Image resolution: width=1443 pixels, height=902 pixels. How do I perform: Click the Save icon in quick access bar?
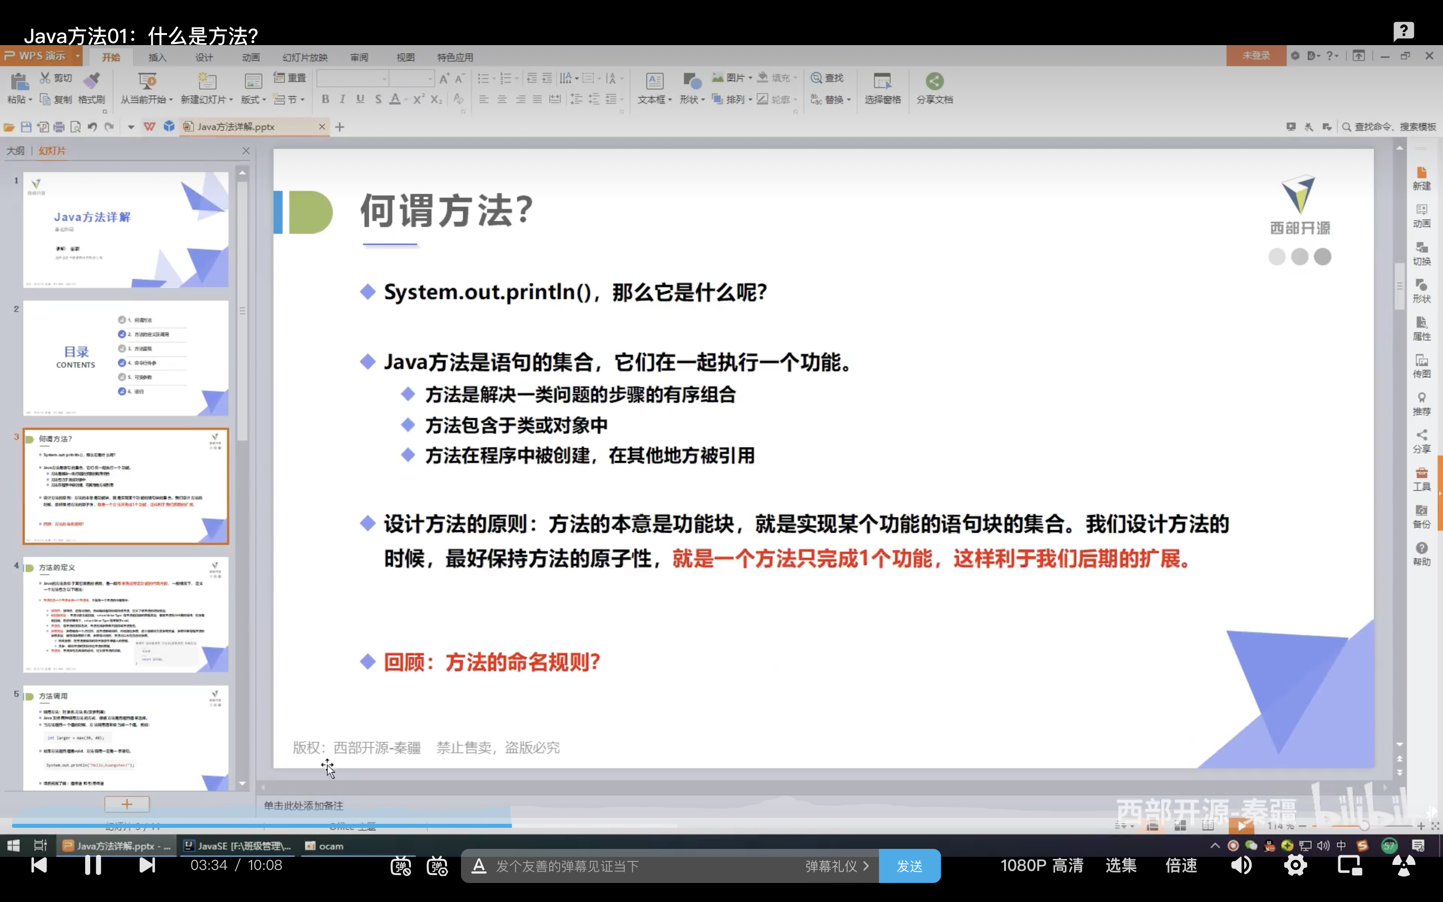[x=26, y=126]
